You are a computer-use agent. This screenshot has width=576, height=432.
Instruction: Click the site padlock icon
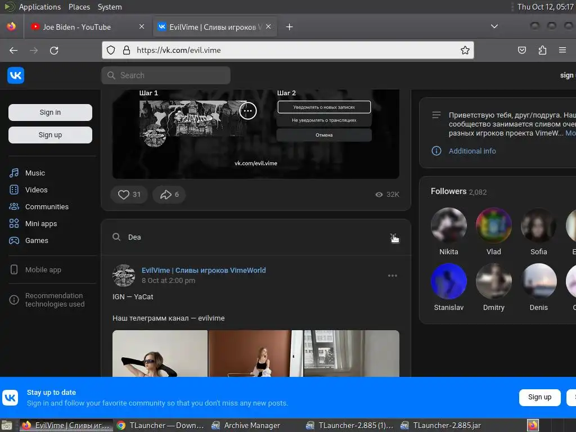127,50
